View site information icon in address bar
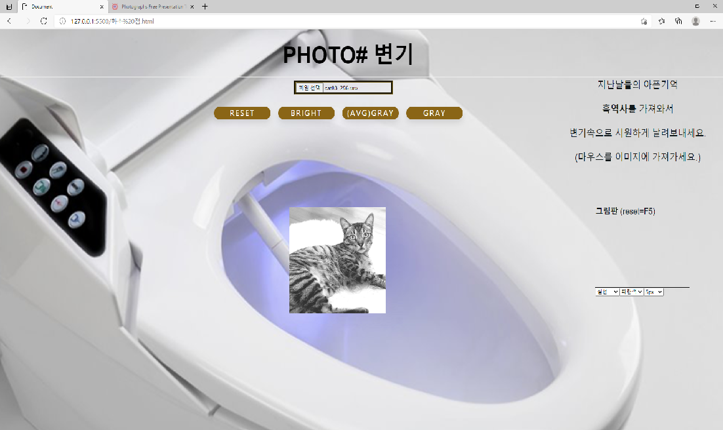Viewport: 723px width, 430px height. [x=63, y=21]
